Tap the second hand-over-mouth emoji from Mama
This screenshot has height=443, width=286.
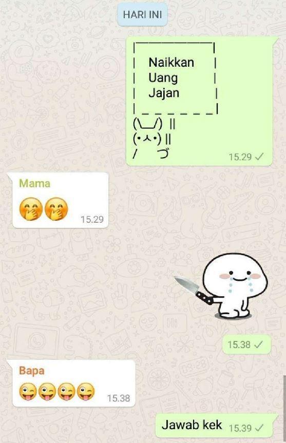coord(56,209)
